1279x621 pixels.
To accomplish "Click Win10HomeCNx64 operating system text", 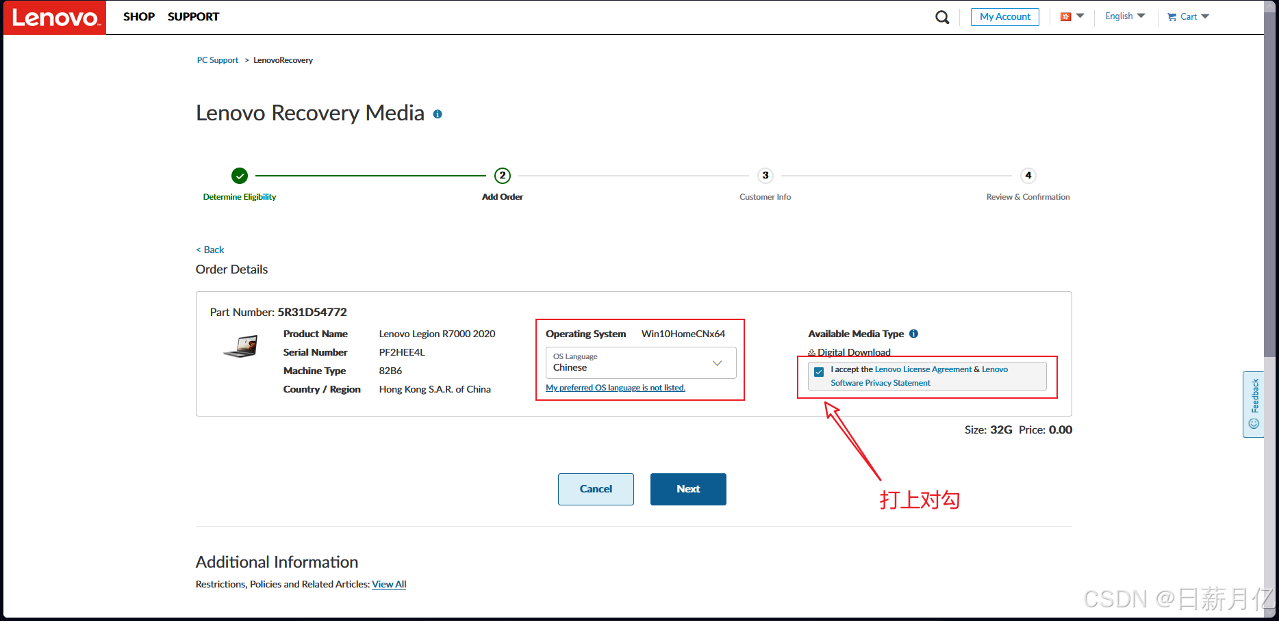I will (x=683, y=334).
